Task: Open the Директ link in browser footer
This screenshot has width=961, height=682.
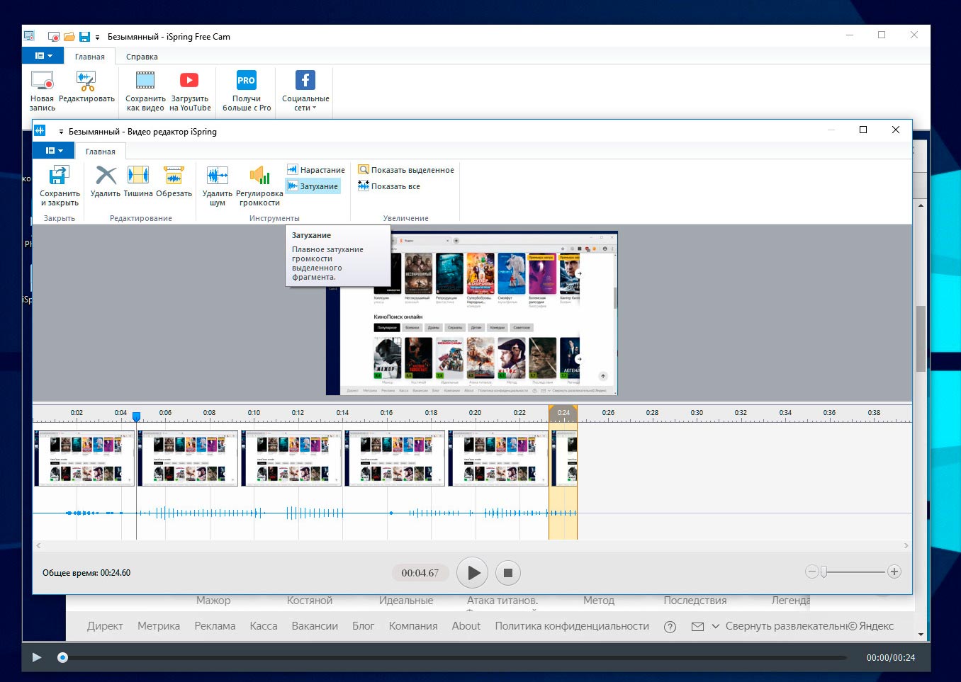Action: tap(105, 626)
